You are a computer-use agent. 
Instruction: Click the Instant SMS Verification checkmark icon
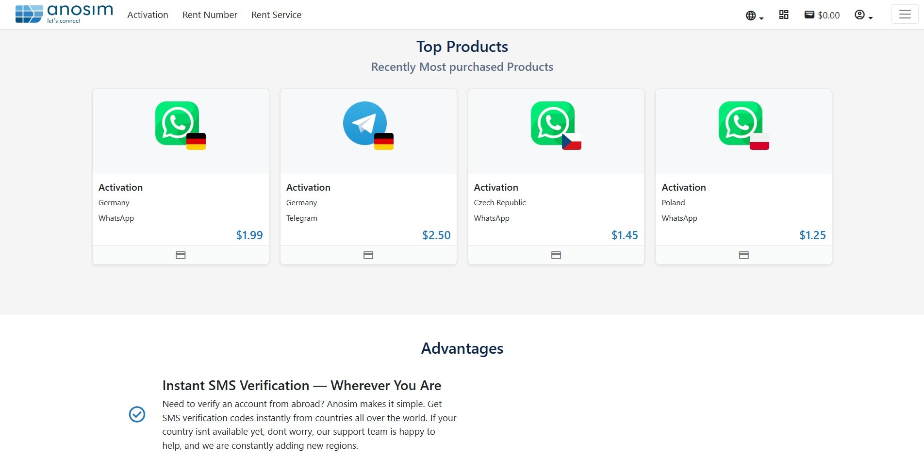point(137,414)
